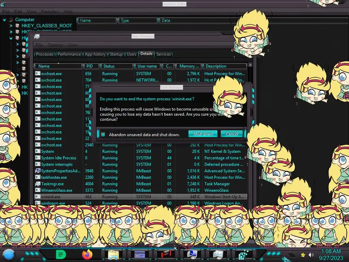
Task: Click the System process icon
Action: [38, 151]
